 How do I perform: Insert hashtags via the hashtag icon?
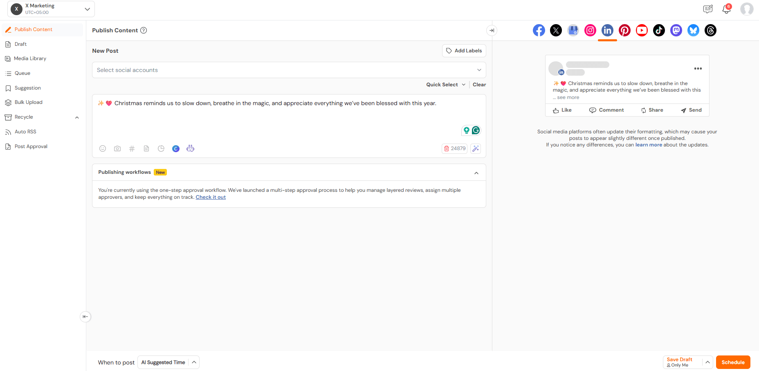pyautogui.click(x=132, y=148)
